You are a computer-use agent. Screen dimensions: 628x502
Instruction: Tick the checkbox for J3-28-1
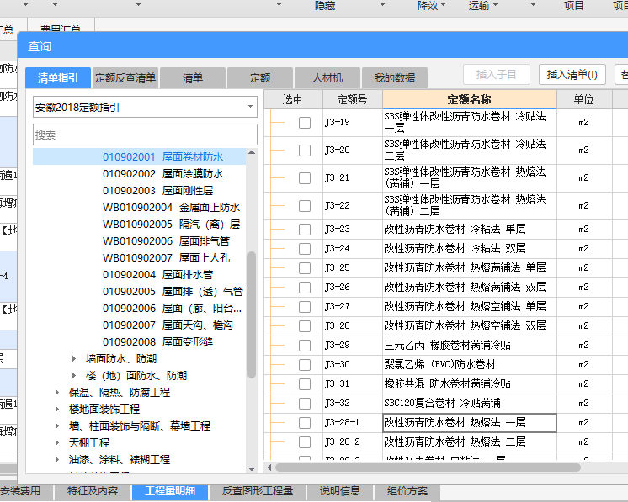(305, 423)
